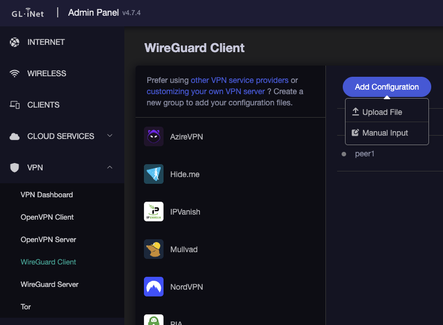The width and height of the screenshot is (443, 325).
Task: Click the Add Configuration button
Action: coord(387,87)
